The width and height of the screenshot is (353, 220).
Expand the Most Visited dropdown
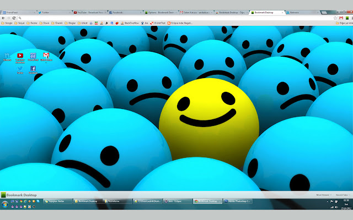tap(324, 195)
